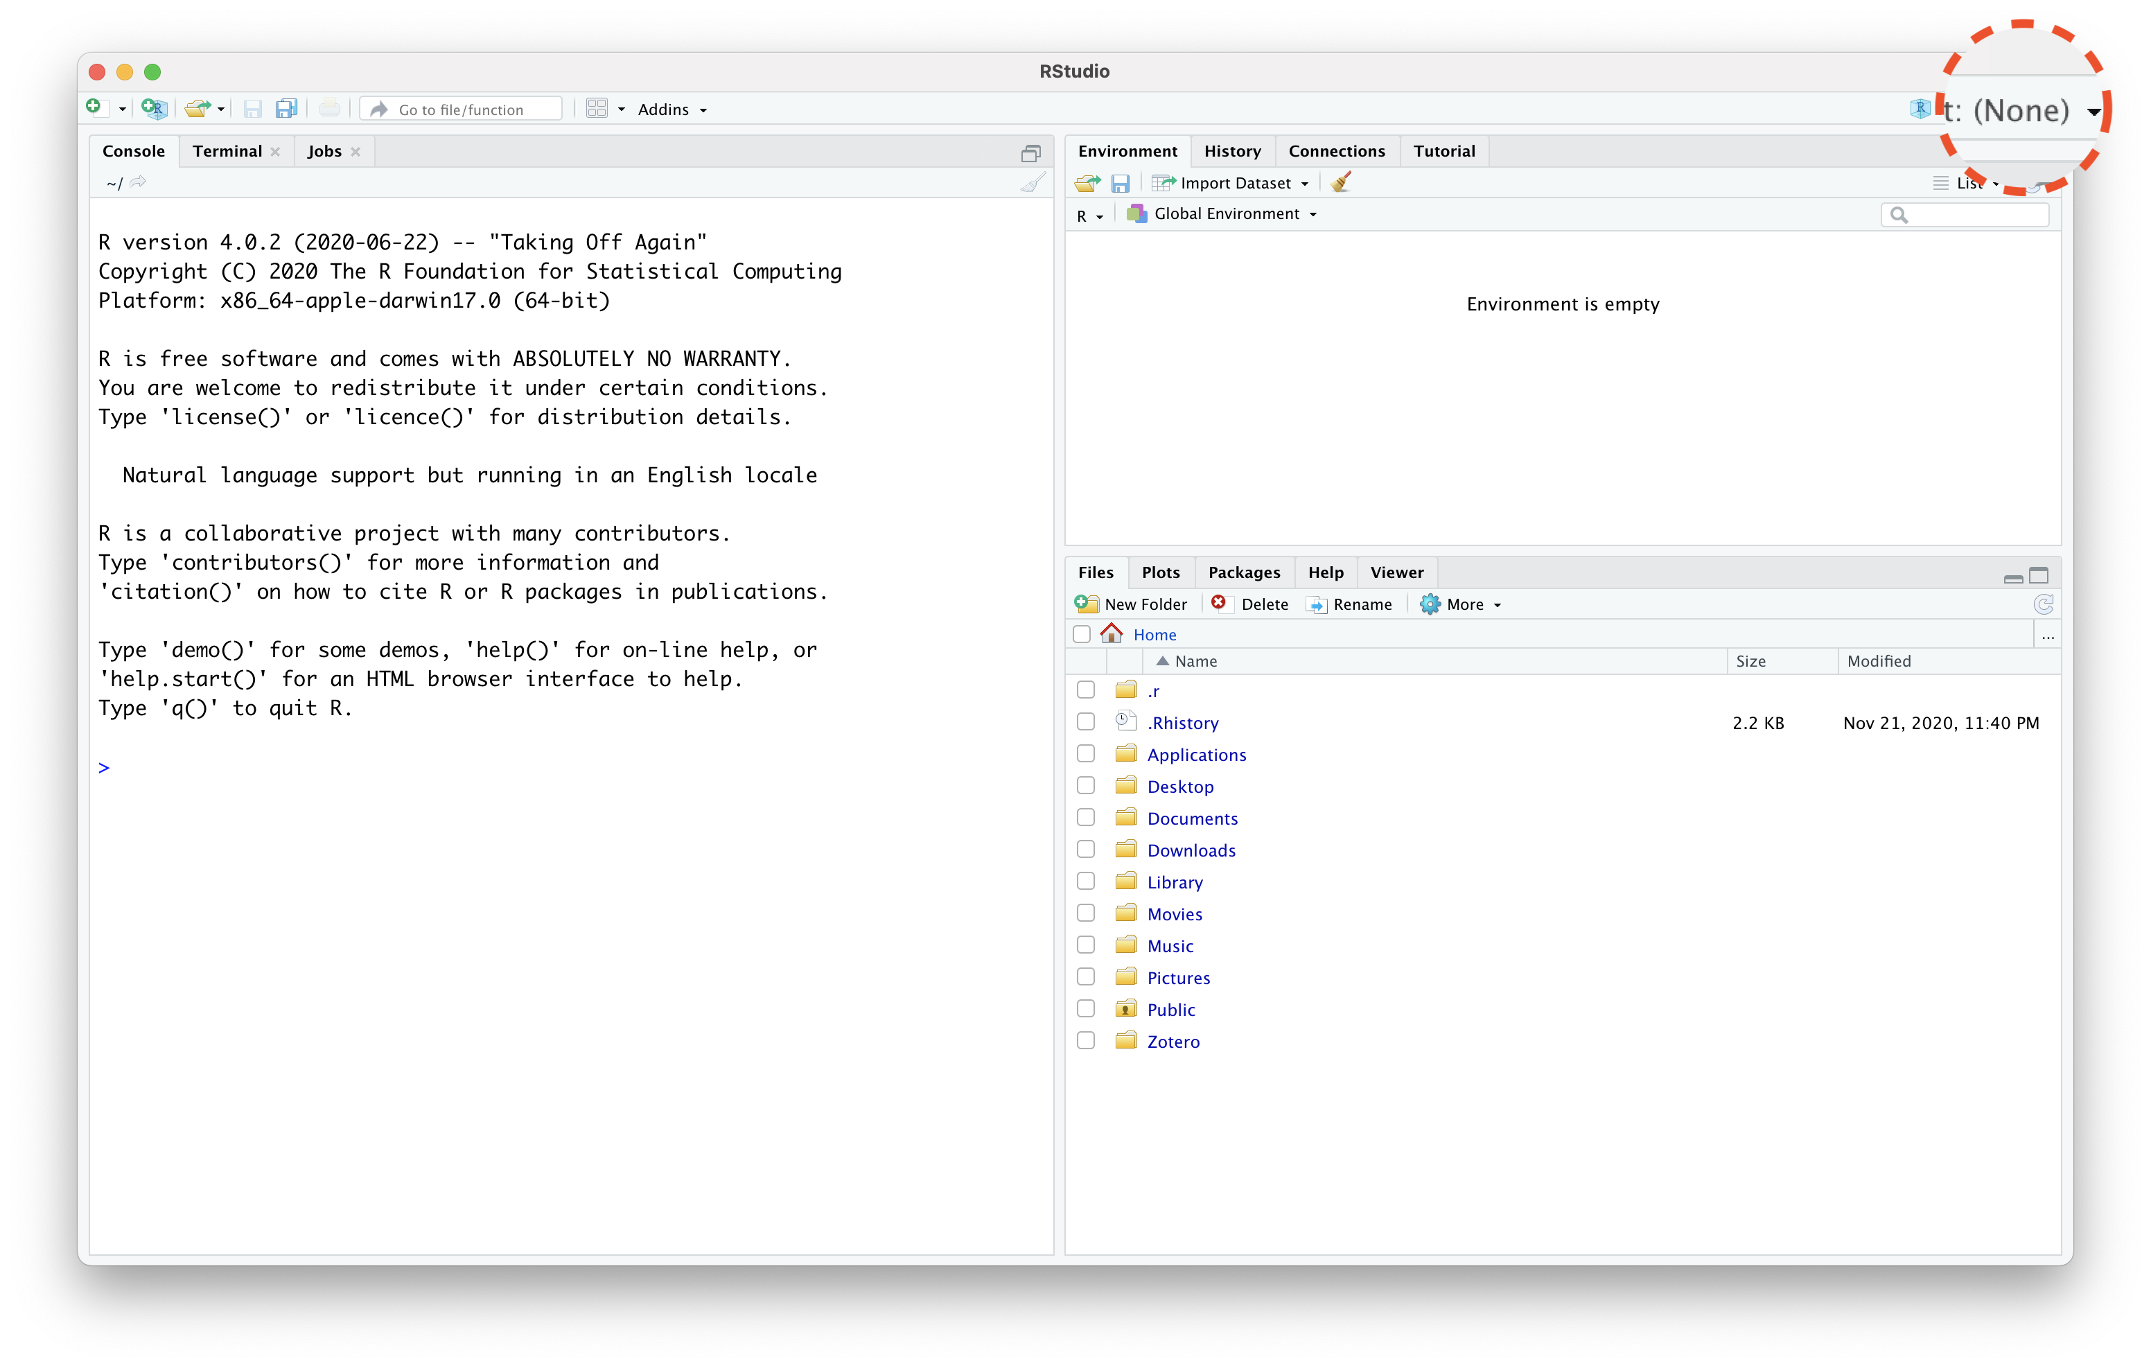Open the Addins dropdown menu
This screenshot has width=2151, height=1368.
[x=671, y=109]
